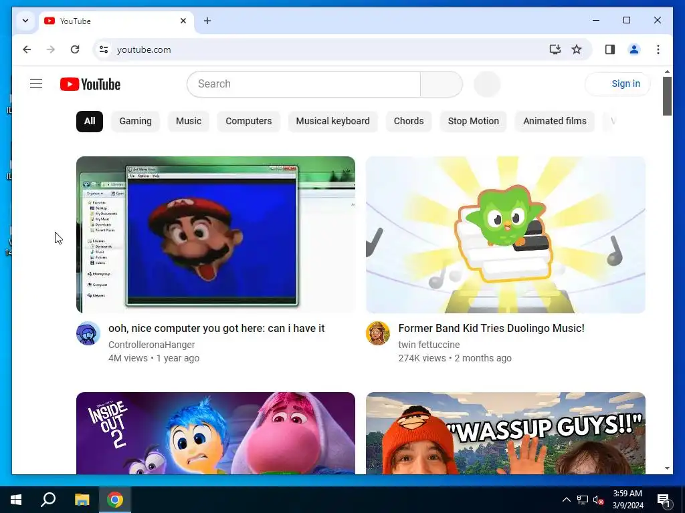This screenshot has width=685, height=513.
Task: Open the Inside Out 2 thumbnail
Action: 215,433
